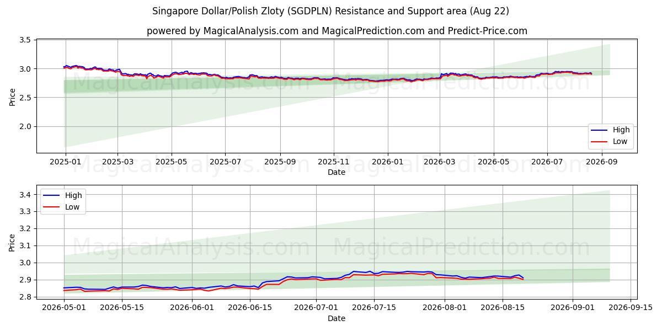Click 'High' in the upper chart legend
The image size is (662, 331).
click(x=621, y=130)
